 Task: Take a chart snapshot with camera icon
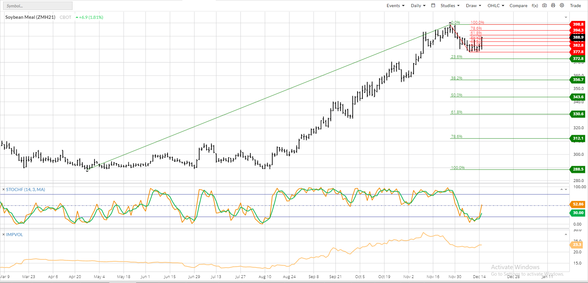[x=544, y=6]
